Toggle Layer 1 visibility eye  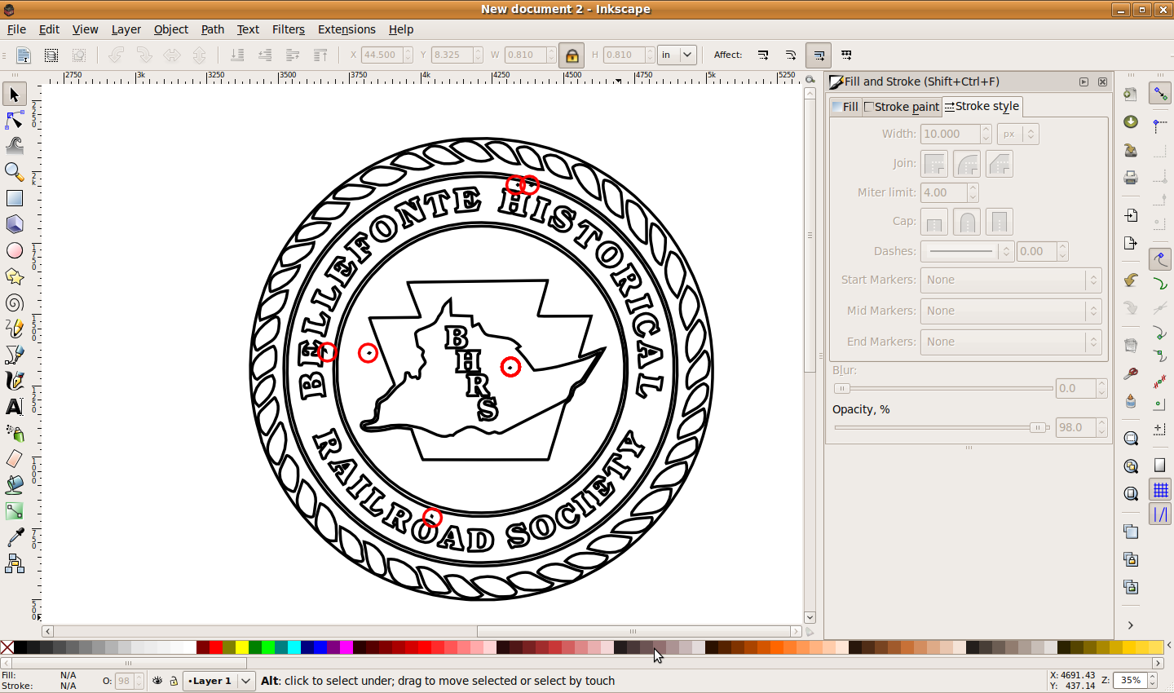(x=157, y=681)
